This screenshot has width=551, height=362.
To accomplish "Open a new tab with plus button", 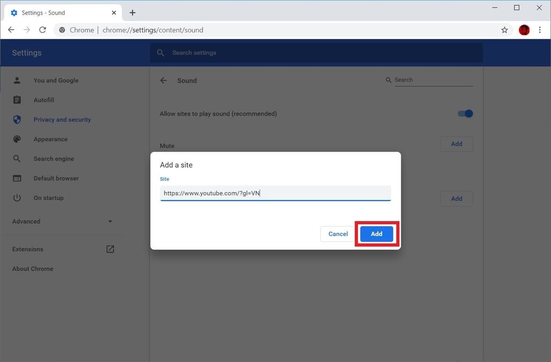I will (132, 12).
